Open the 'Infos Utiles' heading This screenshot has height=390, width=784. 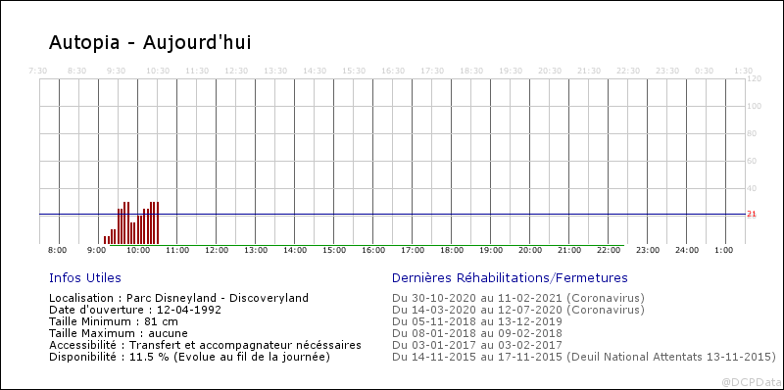pyautogui.click(x=85, y=278)
